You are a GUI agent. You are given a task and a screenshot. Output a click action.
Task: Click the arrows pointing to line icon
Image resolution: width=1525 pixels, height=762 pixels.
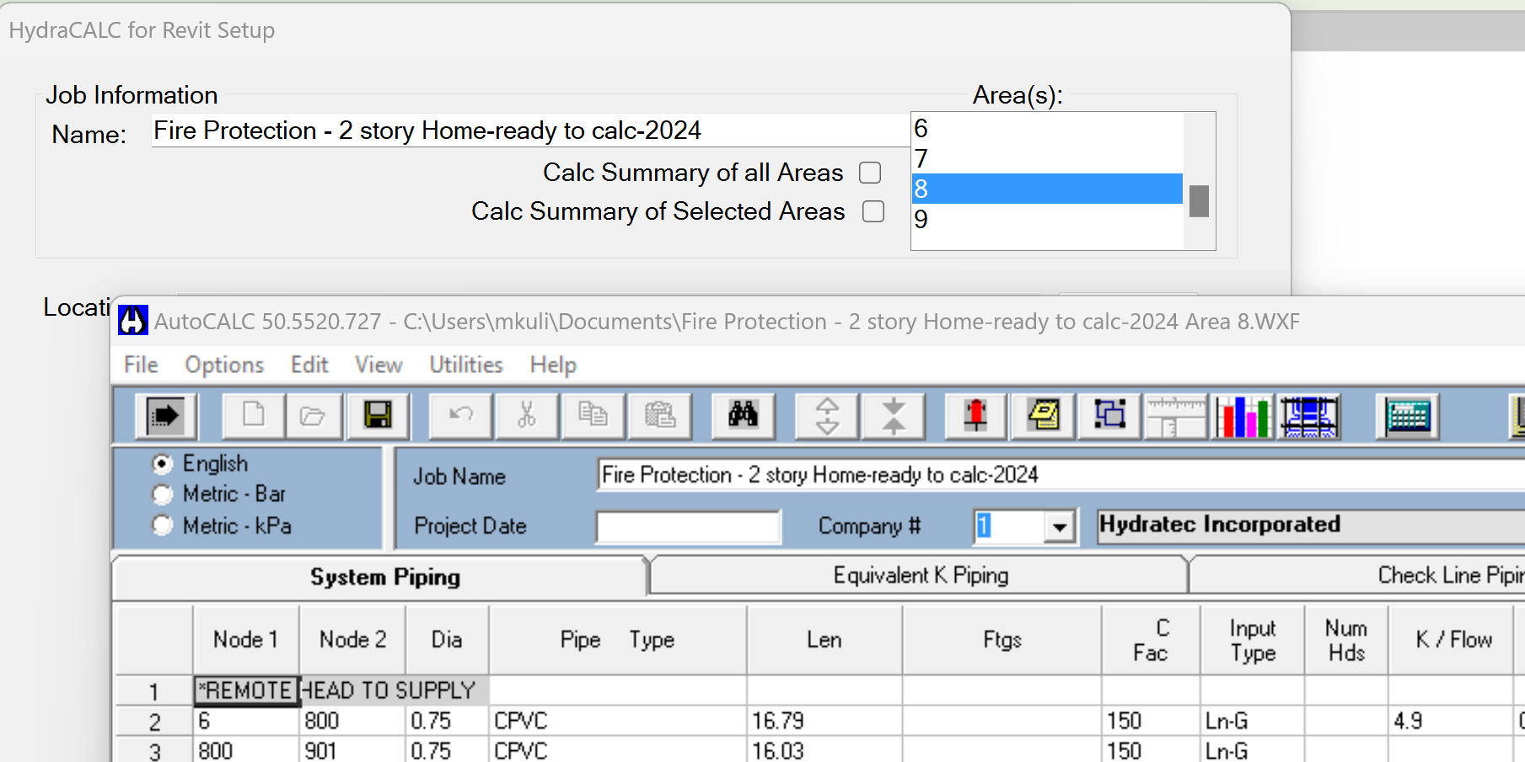[894, 415]
